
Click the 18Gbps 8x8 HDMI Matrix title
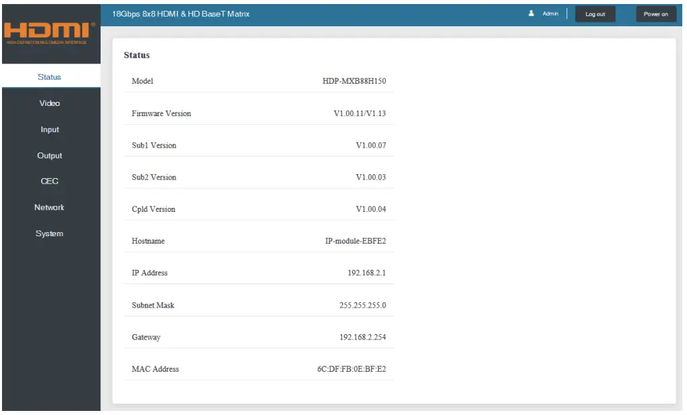[181, 13]
